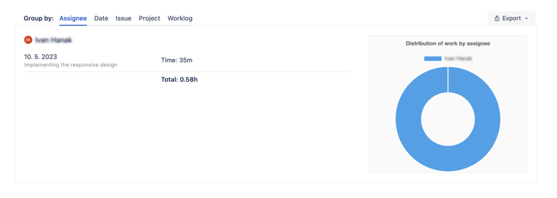This screenshot has height=198, width=557.
Task: Click the 'Implementing the responsive design' description
Action: [71, 65]
